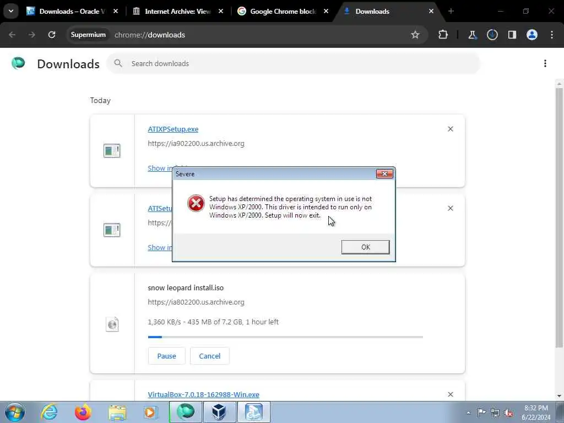
Task: Click the browser reload icon
Action: click(x=52, y=35)
